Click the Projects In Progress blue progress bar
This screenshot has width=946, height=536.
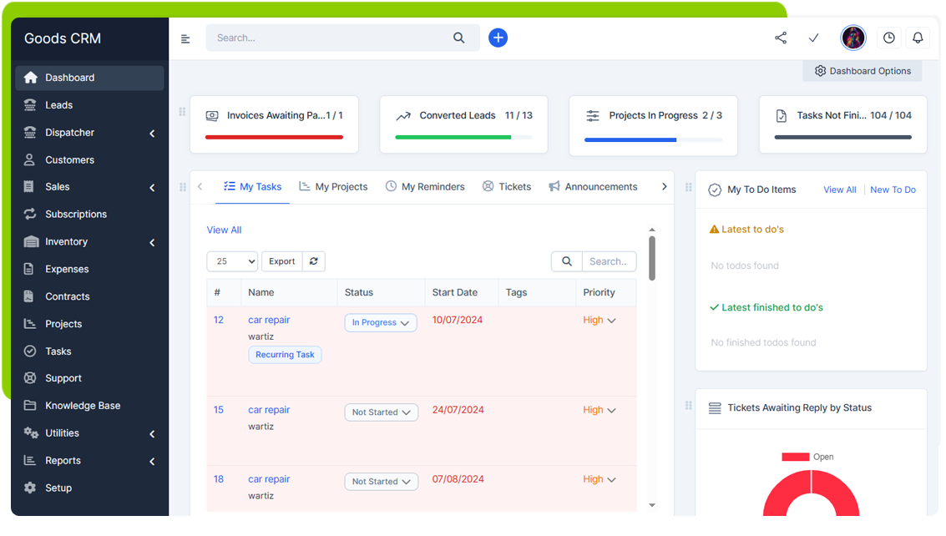click(x=630, y=140)
